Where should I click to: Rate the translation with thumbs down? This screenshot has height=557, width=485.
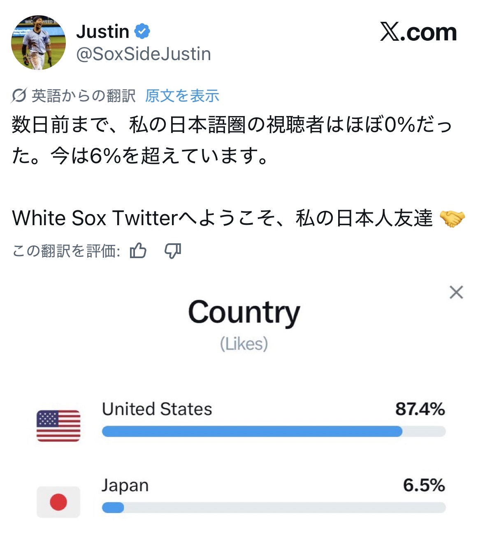(173, 250)
